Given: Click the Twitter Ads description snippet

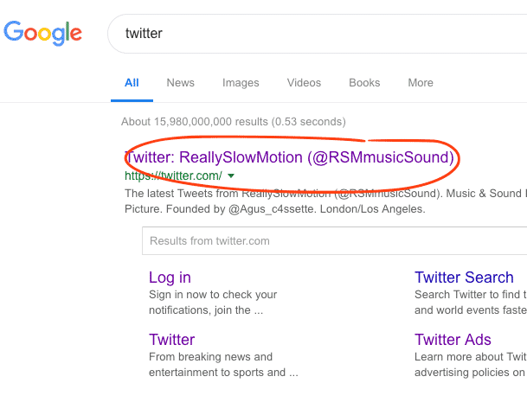Looking at the screenshot, I should [x=471, y=364].
